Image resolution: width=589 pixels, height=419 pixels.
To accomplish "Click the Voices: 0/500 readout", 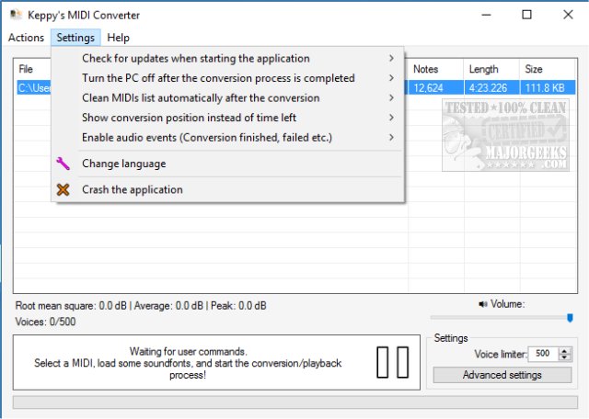I will (x=45, y=322).
